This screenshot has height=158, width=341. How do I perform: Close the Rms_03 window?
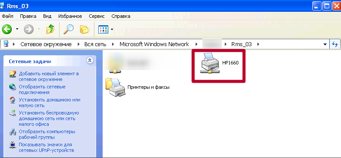click(337, 6)
